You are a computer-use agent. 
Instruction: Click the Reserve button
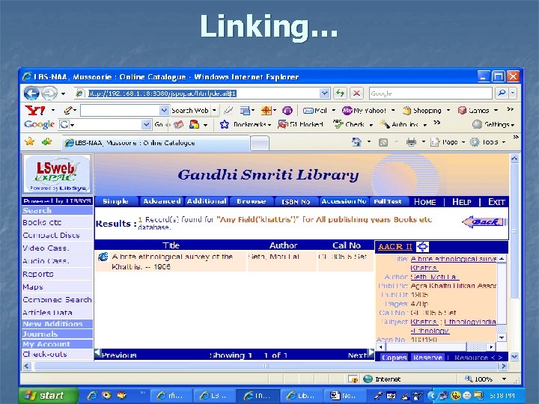pos(427,358)
